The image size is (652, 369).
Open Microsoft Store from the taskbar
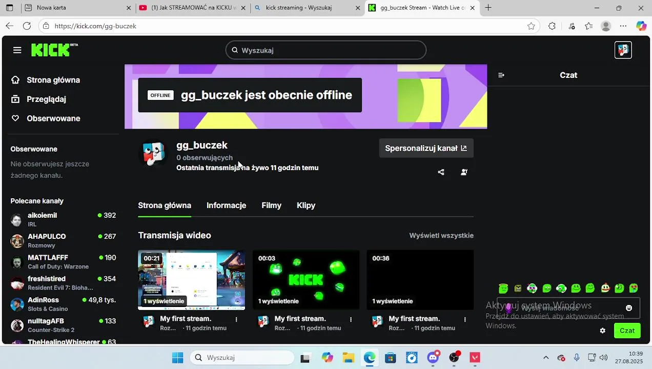[x=391, y=358]
